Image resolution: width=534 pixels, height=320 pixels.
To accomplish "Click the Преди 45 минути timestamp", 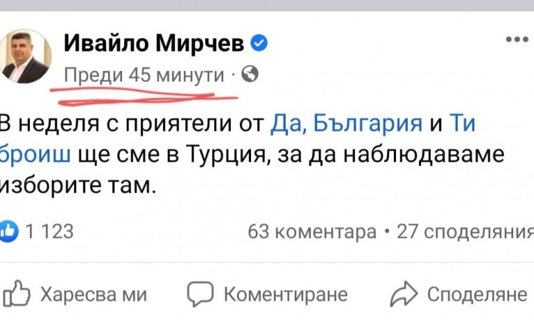I will coord(144,74).
